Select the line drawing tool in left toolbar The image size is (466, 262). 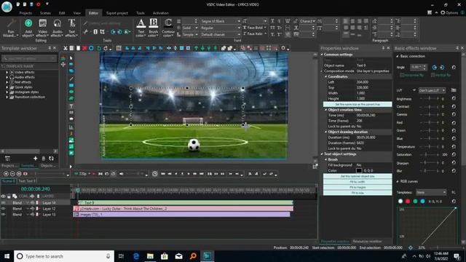tap(71, 79)
